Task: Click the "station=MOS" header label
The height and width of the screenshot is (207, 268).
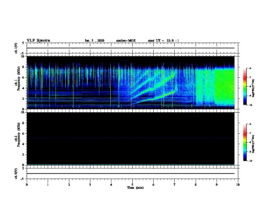Action: [126, 41]
